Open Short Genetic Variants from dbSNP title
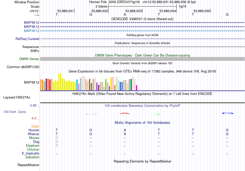The image size is (245, 171). click(142, 63)
